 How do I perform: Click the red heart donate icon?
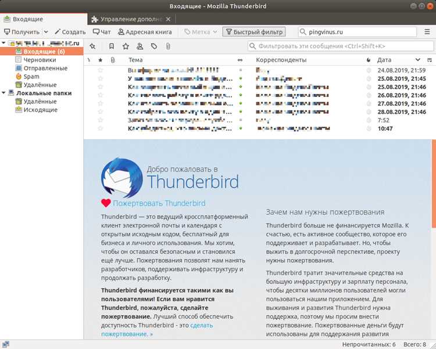coord(106,203)
